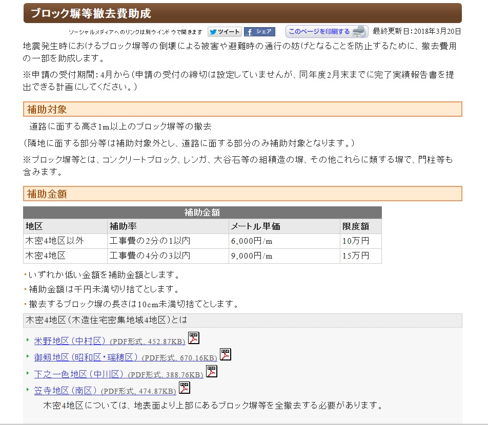Click the 補助率 column header
This screenshot has height=425, width=488.
[168, 226]
